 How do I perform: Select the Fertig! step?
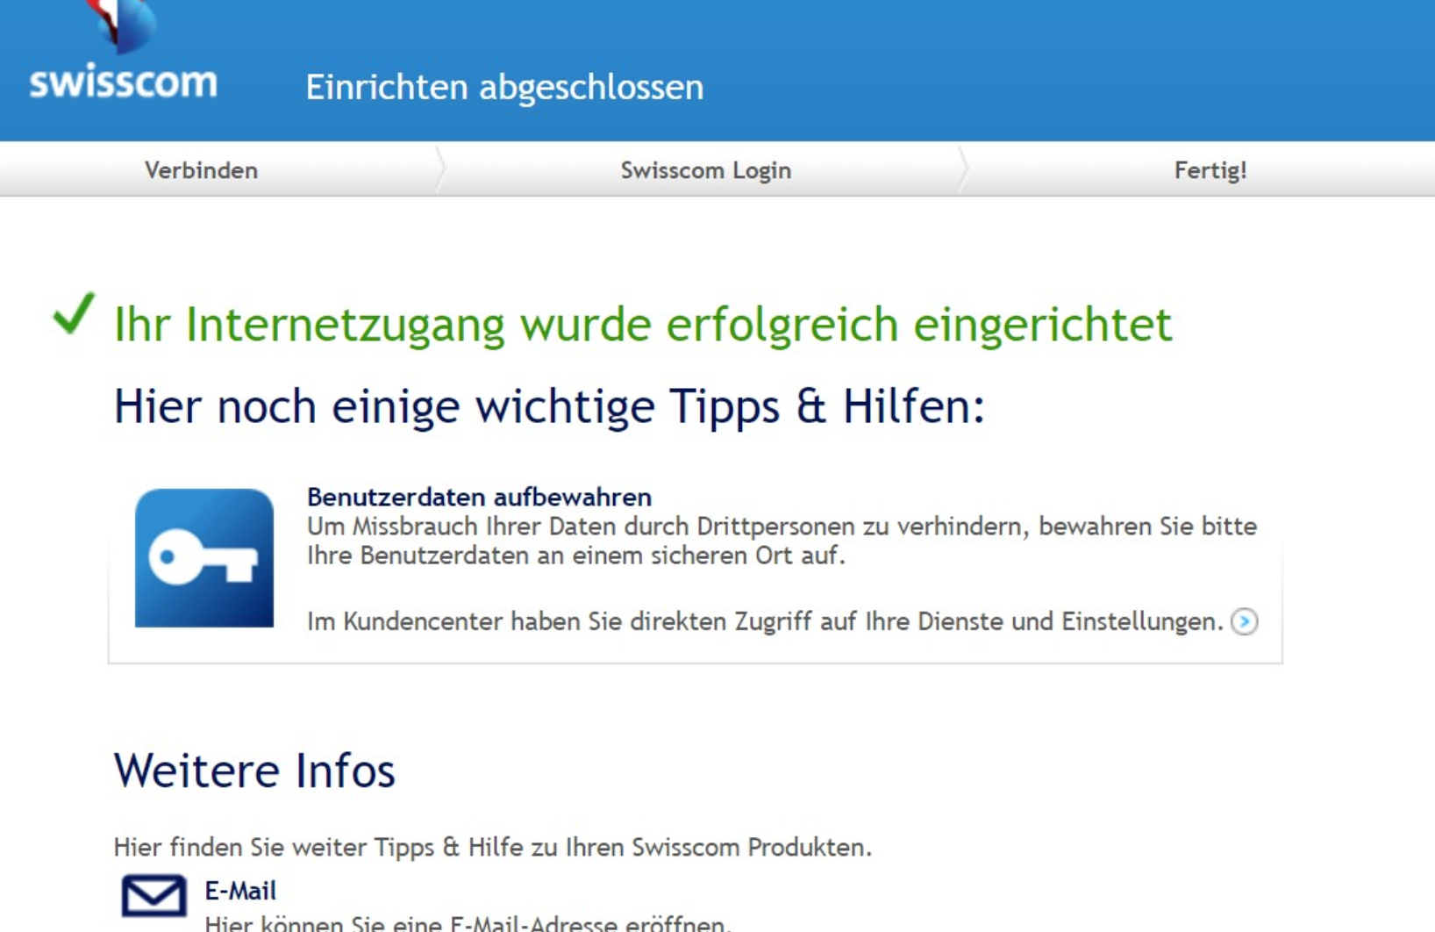(1210, 170)
